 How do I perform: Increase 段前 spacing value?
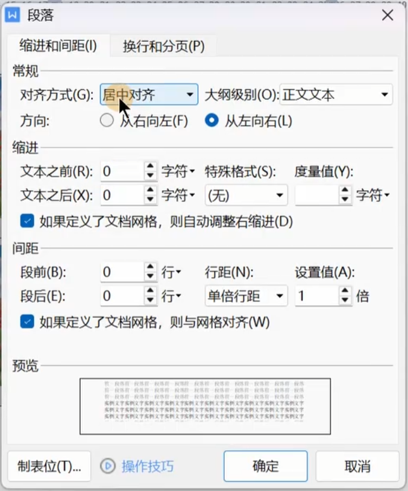(x=151, y=267)
